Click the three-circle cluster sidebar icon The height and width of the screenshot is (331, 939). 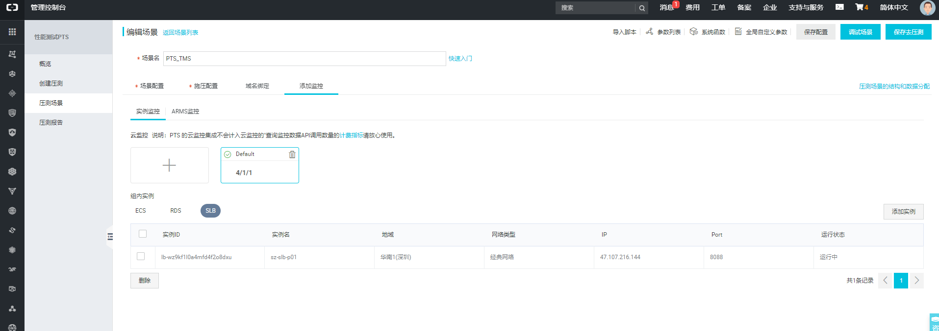tap(12, 309)
